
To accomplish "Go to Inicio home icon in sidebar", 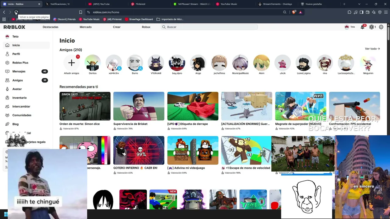I will 7,45.
